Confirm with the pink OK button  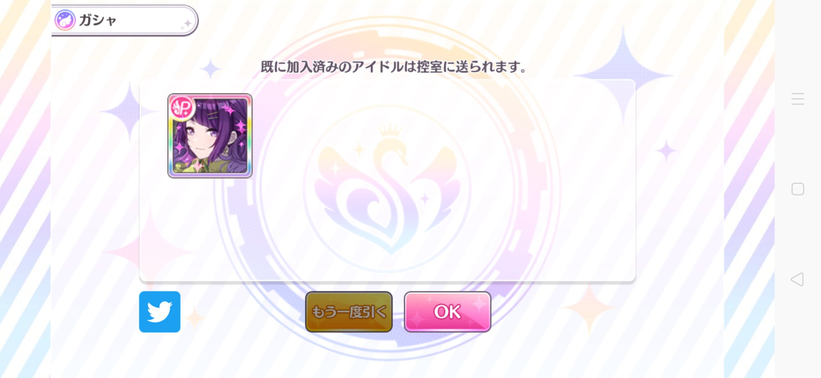pyautogui.click(x=447, y=312)
